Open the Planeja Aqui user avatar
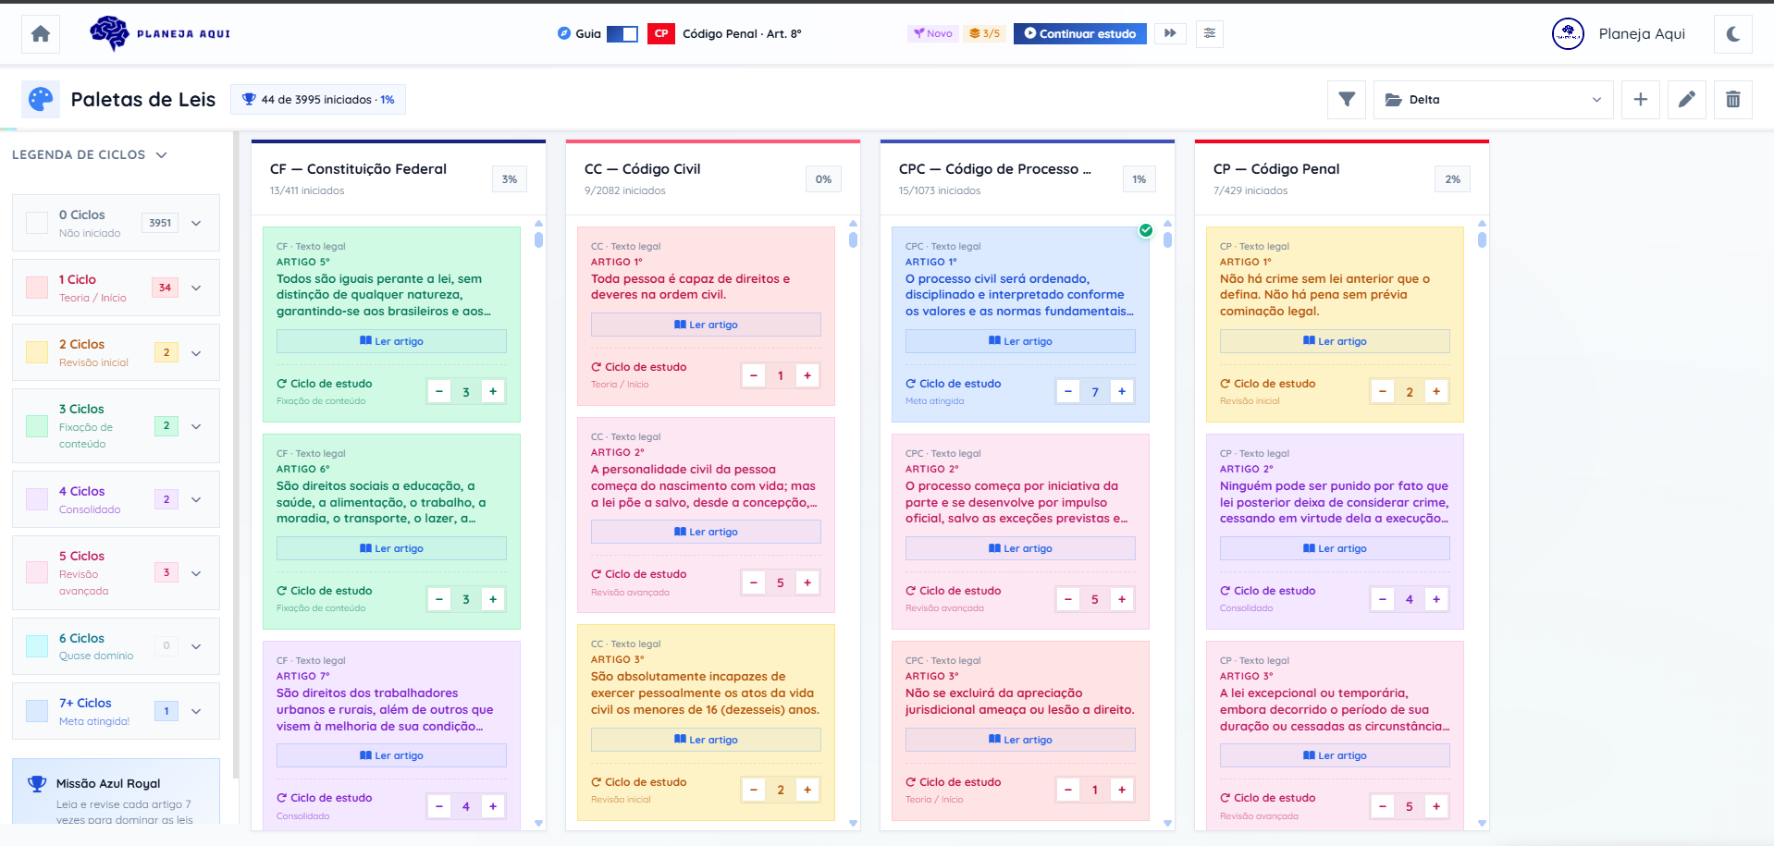 pyautogui.click(x=1568, y=34)
